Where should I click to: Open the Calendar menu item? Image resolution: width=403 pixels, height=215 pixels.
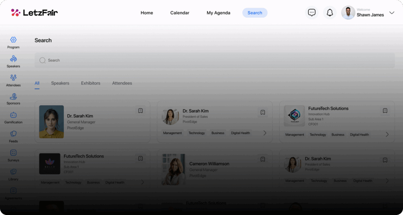tap(179, 13)
